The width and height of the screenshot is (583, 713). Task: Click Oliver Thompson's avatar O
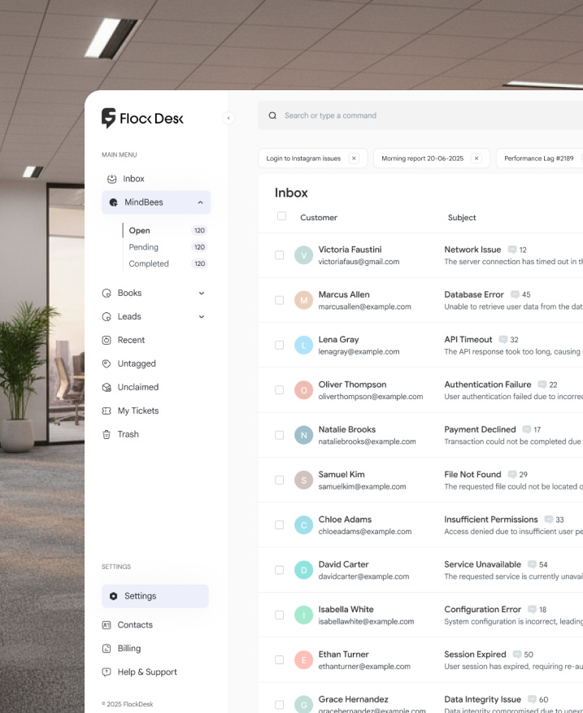click(304, 390)
